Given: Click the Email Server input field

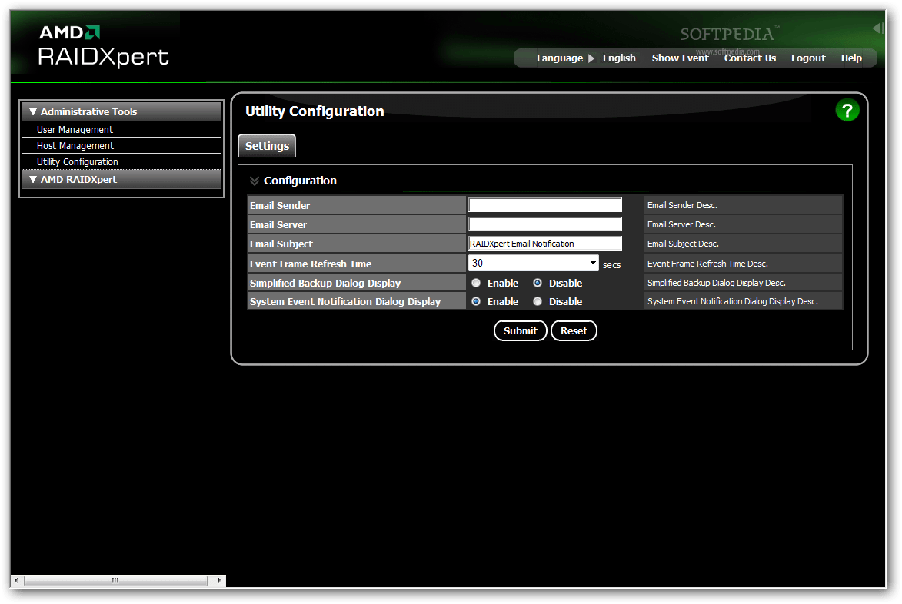Looking at the screenshot, I should (x=544, y=224).
